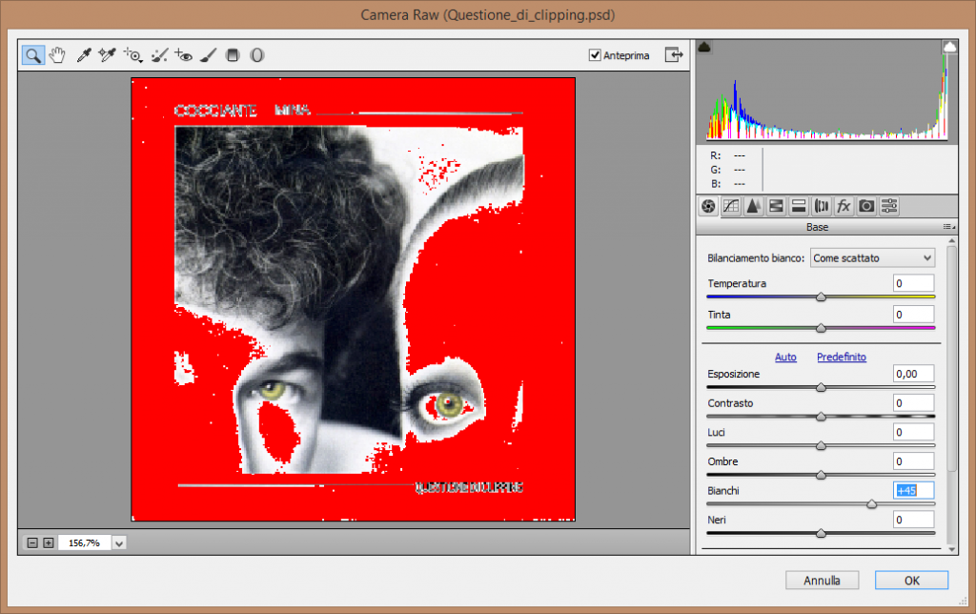Image resolution: width=976 pixels, height=614 pixels.
Task: Click the Neri slider handle
Action: [821, 533]
